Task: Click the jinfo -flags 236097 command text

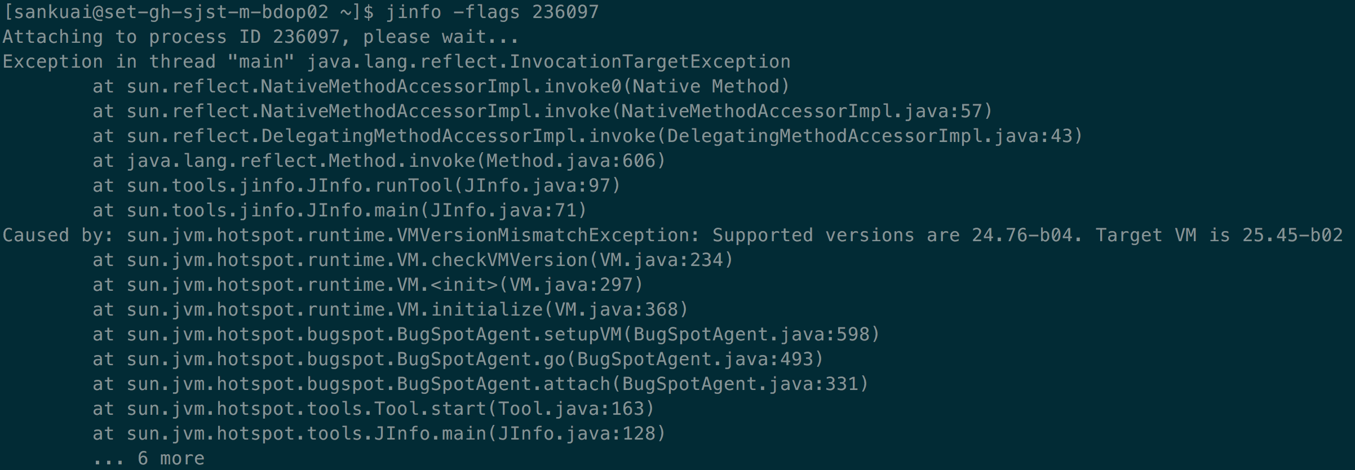Action: (x=492, y=12)
